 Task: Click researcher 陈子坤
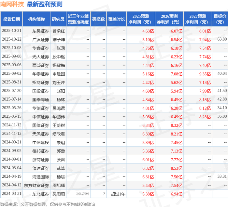[59, 40]
